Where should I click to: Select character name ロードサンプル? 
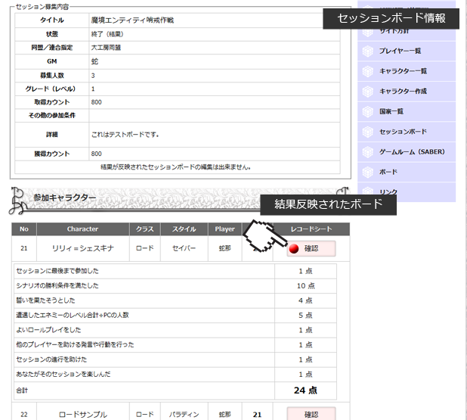click(x=83, y=415)
